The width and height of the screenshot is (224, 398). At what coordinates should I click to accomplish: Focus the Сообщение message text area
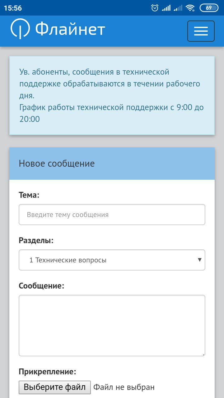[x=112, y=326]
